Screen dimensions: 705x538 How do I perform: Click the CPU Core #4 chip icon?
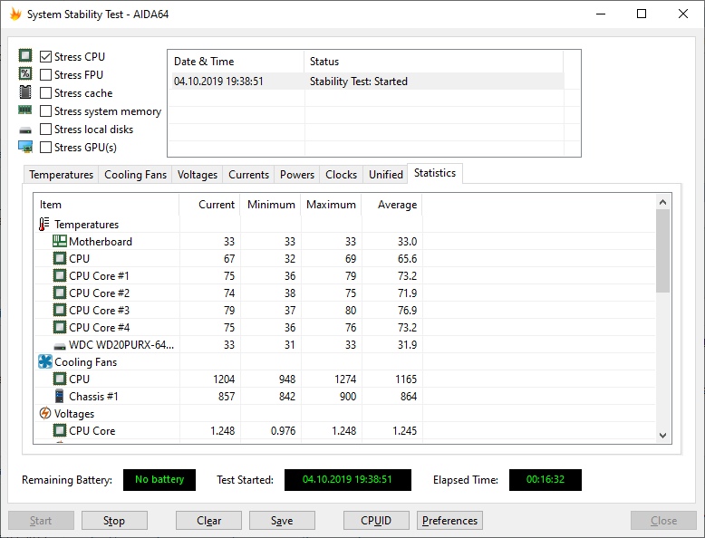(x=59, y=327)
